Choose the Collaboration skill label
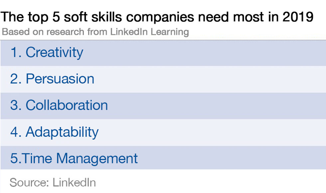Viewport: 326px width, 193px height. pyautogui.click(x=67, y=105)
